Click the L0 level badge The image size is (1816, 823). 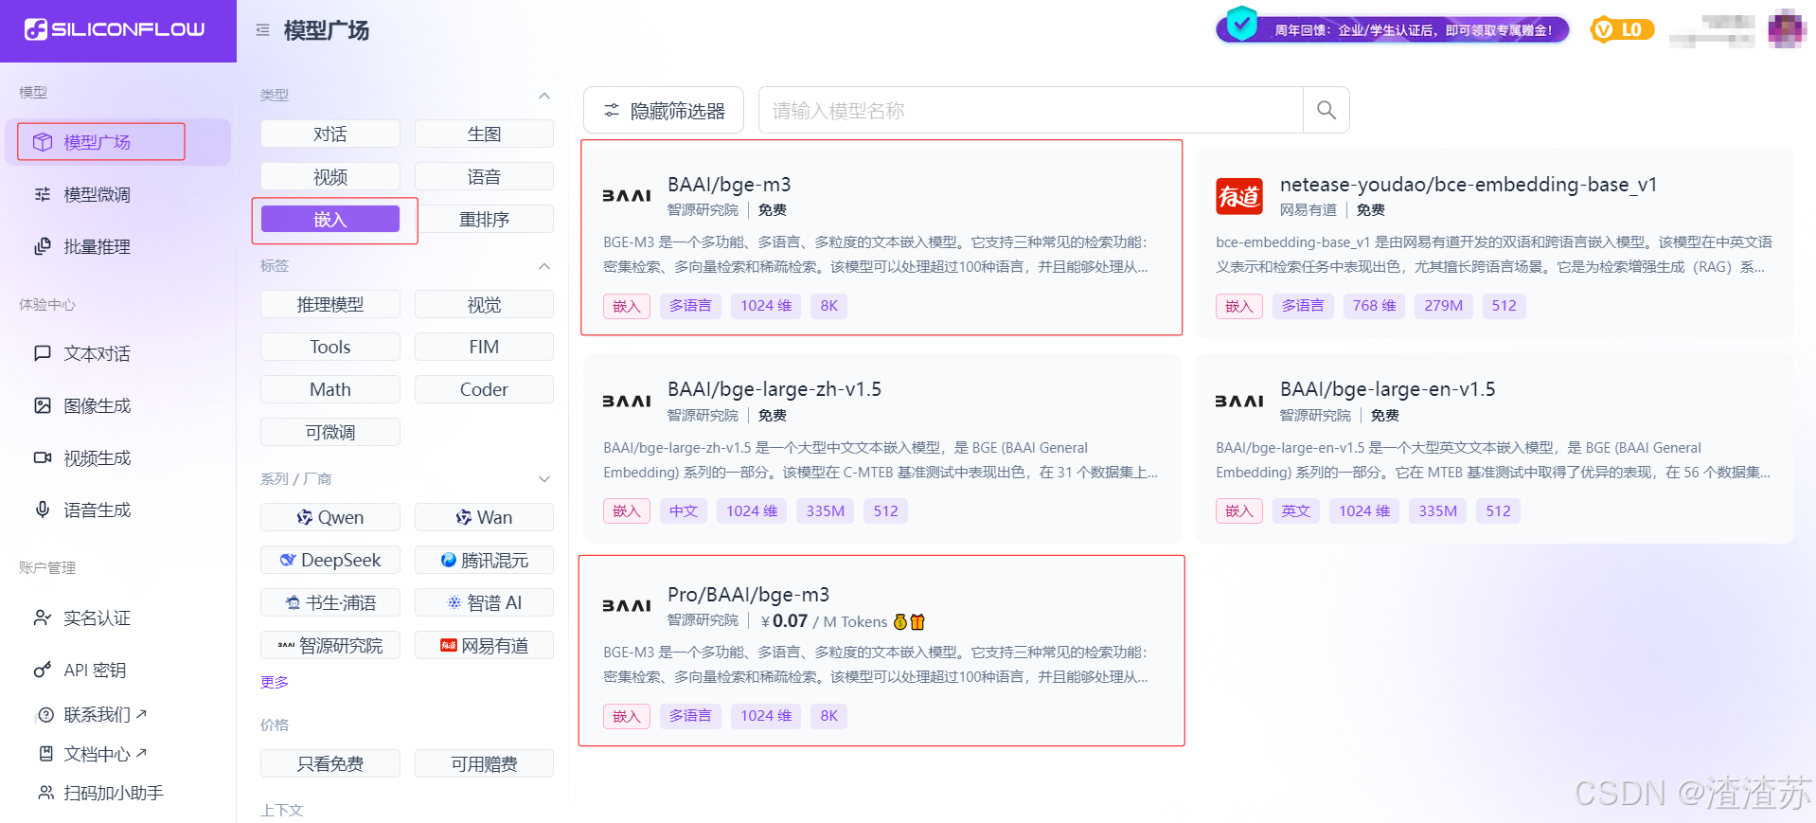[1622, 30]
